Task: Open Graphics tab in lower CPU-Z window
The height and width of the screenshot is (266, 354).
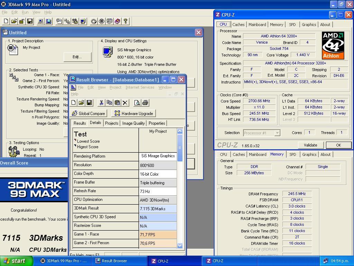Action: pyautogui.click(x=309, y=154)
